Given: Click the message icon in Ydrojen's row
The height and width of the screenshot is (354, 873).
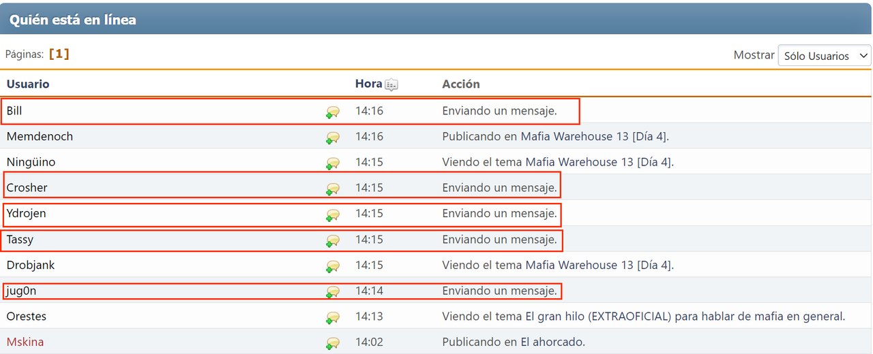Looking at the screenshot, I should tap(333, 214).
